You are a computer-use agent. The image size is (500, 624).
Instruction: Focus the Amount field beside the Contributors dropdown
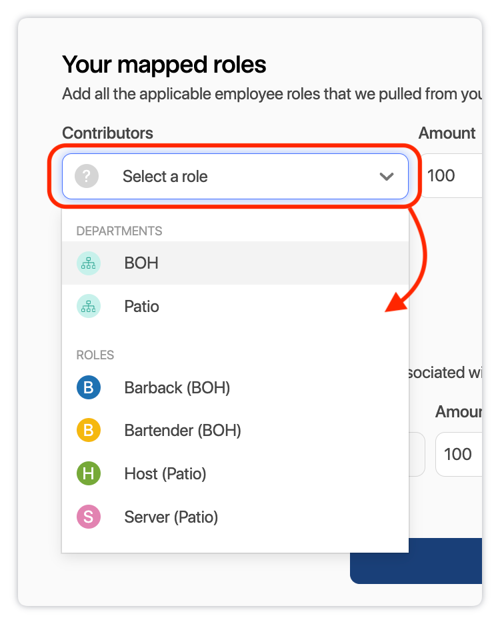453,176
